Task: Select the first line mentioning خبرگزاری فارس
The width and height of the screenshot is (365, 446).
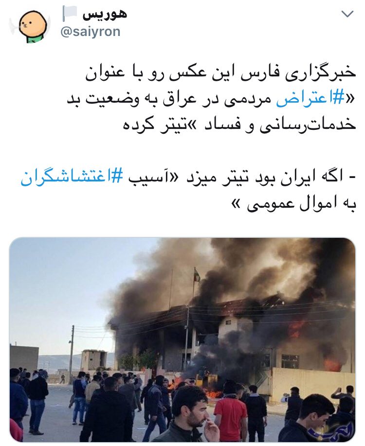Action: 220,73
